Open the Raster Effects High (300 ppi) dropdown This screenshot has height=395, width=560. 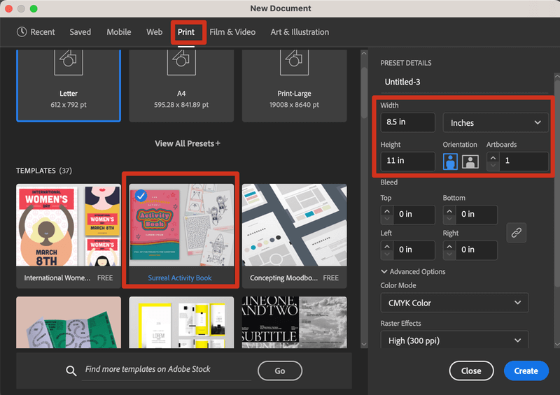point(454,340)
